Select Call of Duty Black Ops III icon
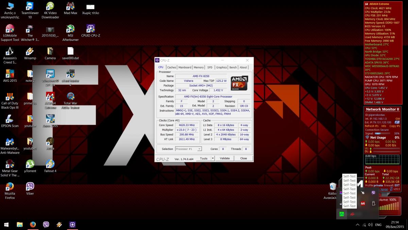Viewport: 408px width, 230px height. click(10, 100)
